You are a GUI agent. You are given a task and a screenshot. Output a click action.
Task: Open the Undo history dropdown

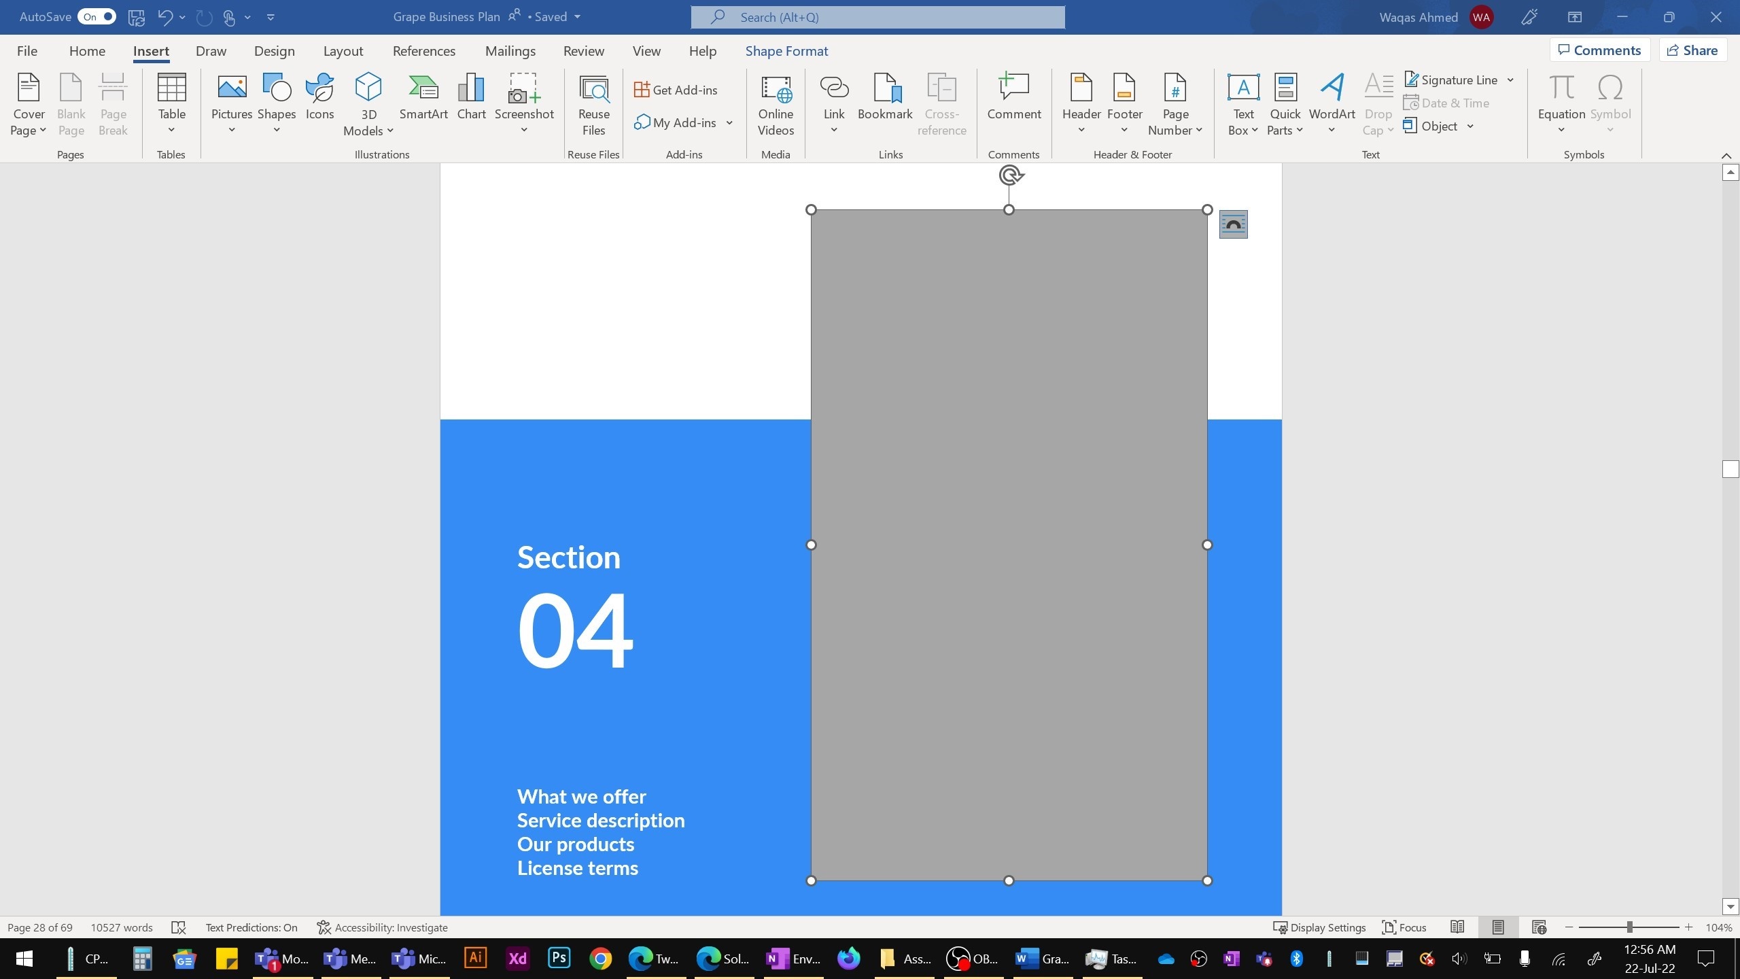pos(182,17)
